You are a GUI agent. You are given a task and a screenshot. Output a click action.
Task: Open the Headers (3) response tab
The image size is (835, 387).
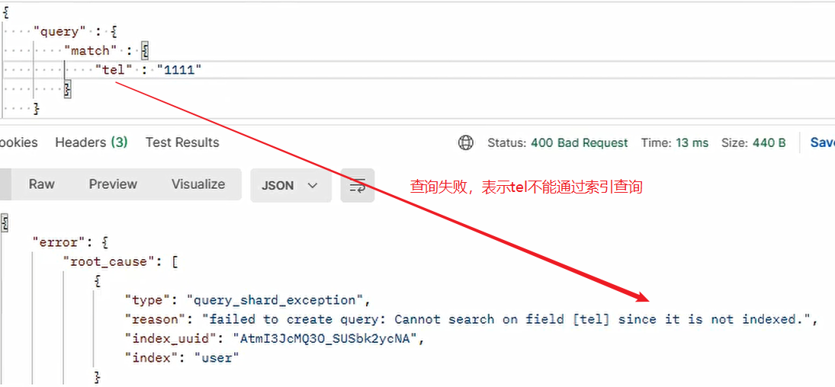click(x=92, y=142)
